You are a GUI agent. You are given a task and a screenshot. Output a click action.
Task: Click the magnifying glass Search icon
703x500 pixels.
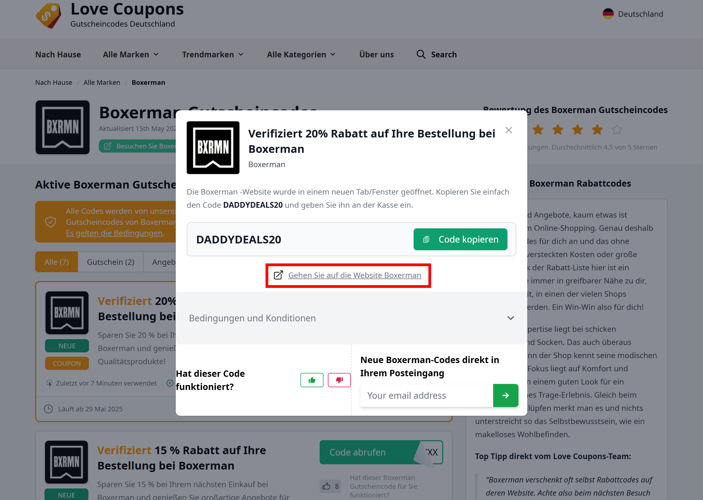(421, 55)
